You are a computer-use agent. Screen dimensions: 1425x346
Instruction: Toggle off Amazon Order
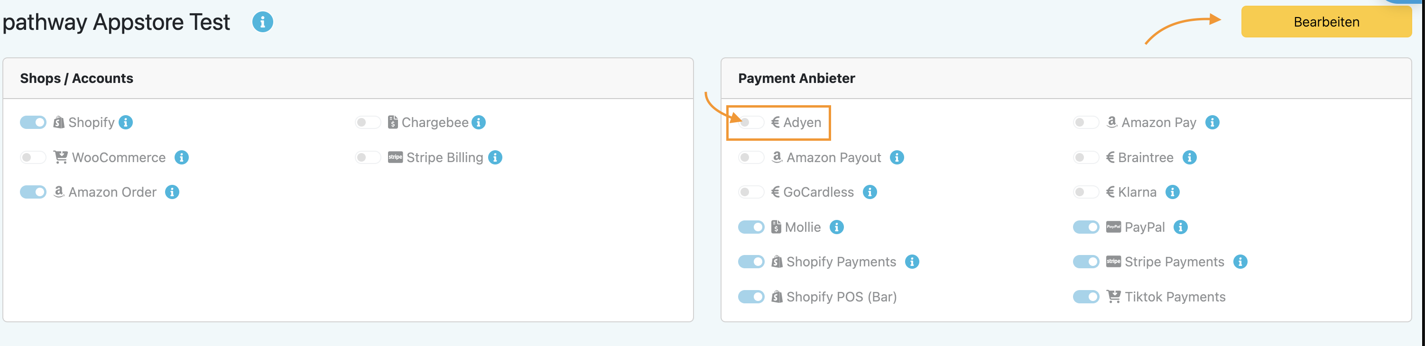[33, 192]
